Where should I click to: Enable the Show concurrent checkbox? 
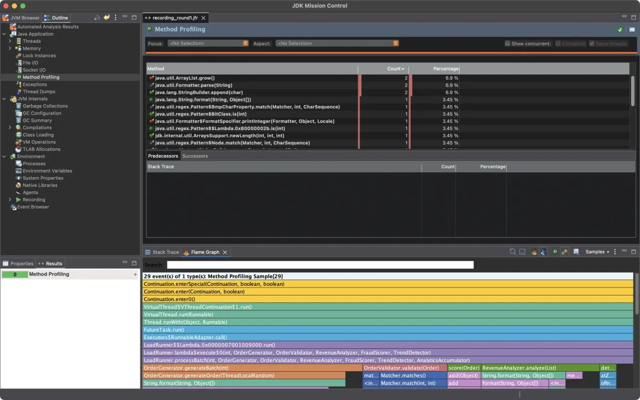507,43
